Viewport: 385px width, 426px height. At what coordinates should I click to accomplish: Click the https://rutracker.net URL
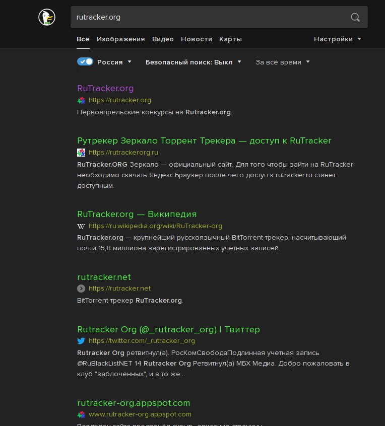119,289
